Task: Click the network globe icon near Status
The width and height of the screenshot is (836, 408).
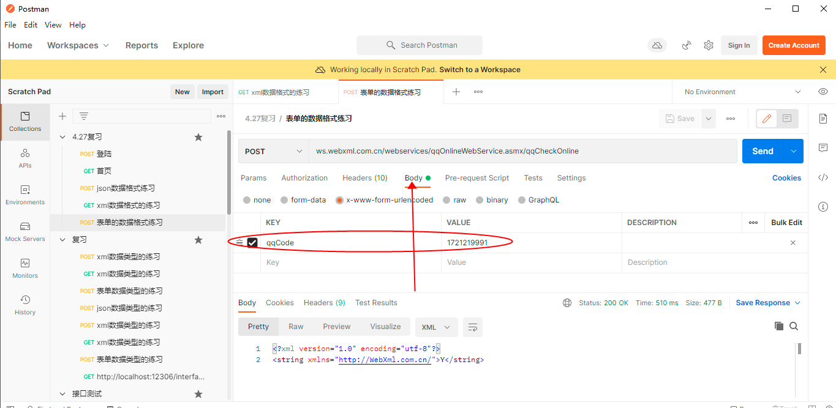Action: pyautogui.click(x=567, y=303)
